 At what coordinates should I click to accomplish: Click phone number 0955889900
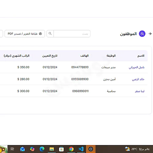coord(80,79)
